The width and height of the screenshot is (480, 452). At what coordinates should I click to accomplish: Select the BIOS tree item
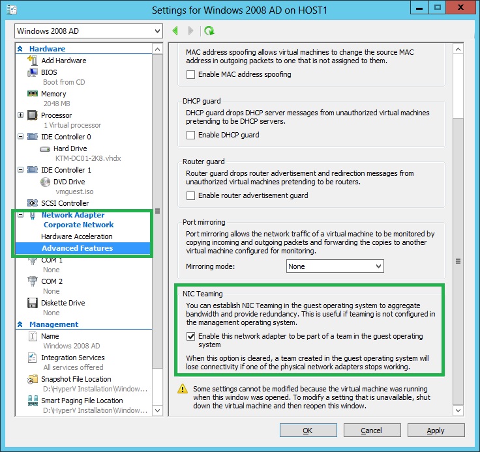[49, 72]
